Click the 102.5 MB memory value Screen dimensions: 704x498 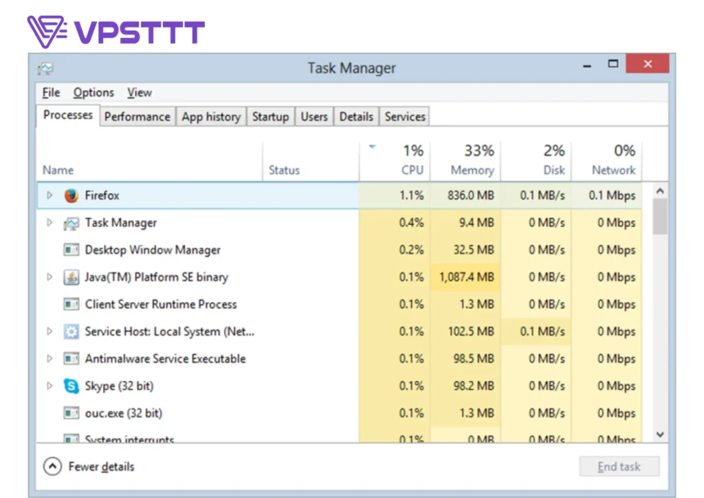point(470,332)
